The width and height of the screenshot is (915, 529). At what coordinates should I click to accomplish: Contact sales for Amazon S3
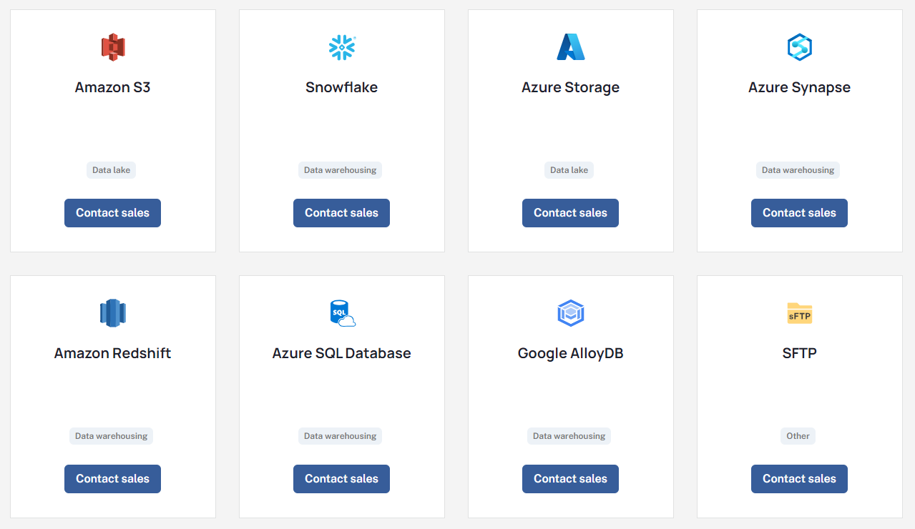[112, 213]
